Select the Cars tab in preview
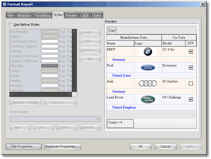 [112, 30]
